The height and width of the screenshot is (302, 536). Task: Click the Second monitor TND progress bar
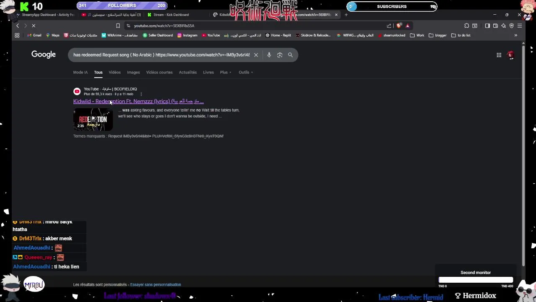[x=476, y=280]
